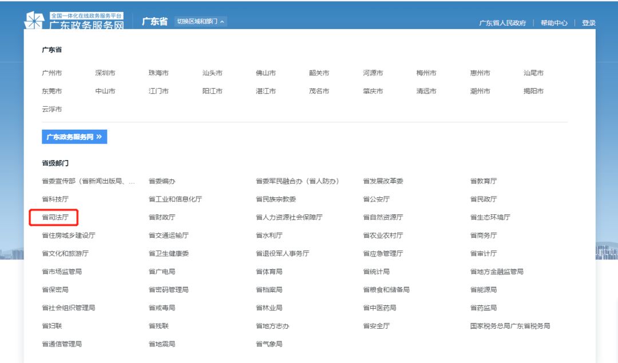Select 深圳市 city link
The height and width of the screenshot is (363, 618).
pos(105,73)
